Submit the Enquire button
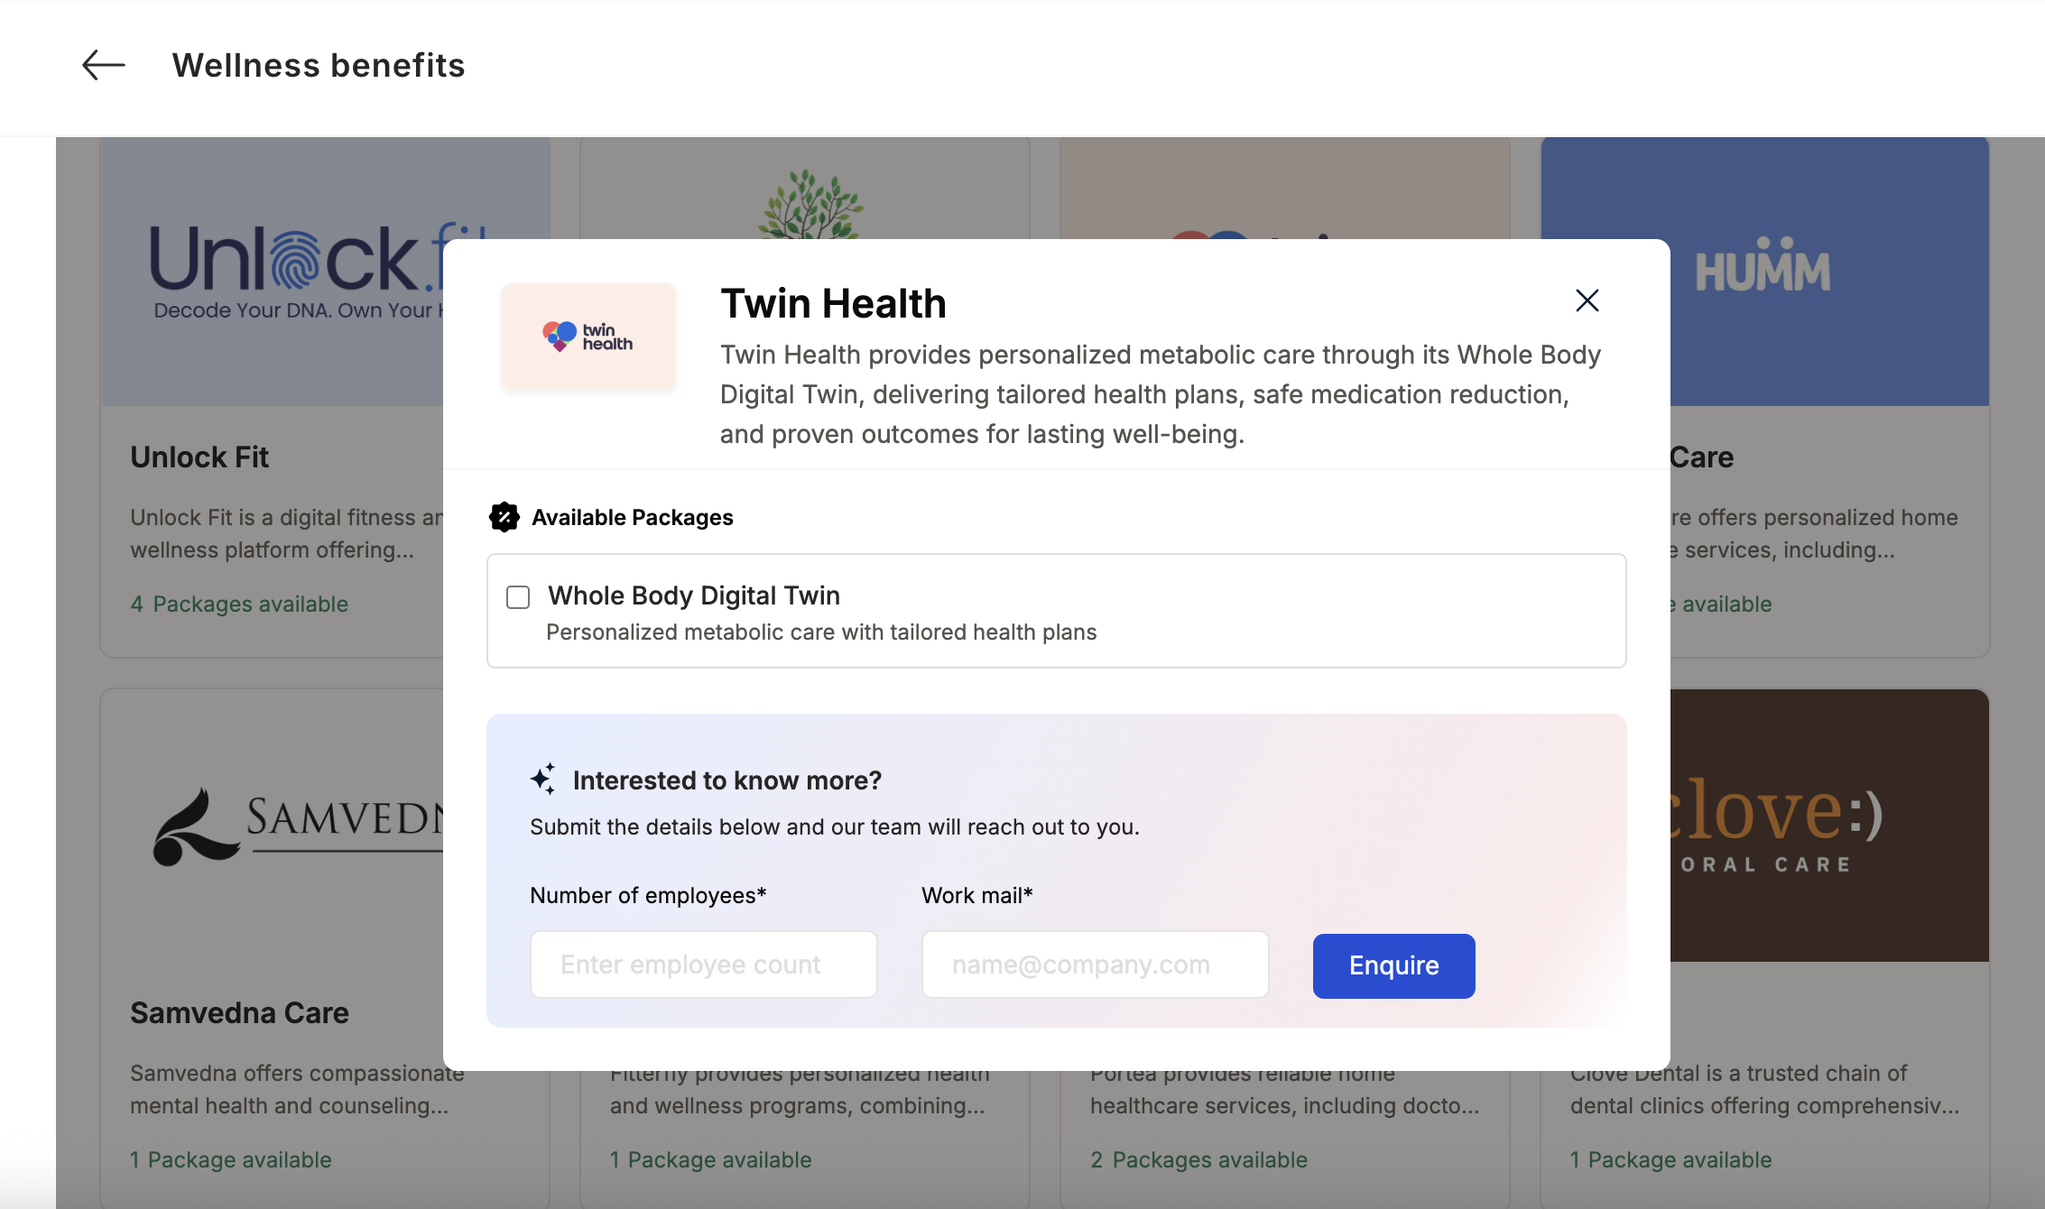This screenshot has width=2045, height=1209. click(x=1394, y=965)
